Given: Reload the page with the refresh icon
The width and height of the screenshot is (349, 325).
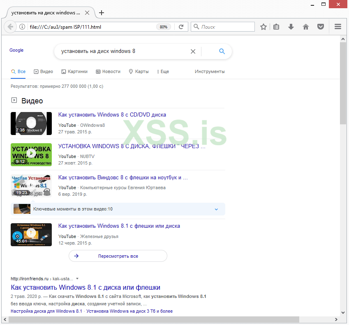Looking at the screenshot, I should click(181, 27).
